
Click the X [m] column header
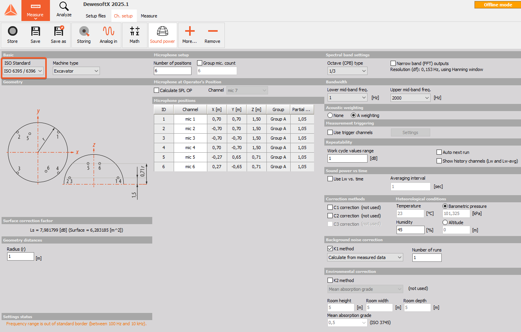tap(217, 109)
